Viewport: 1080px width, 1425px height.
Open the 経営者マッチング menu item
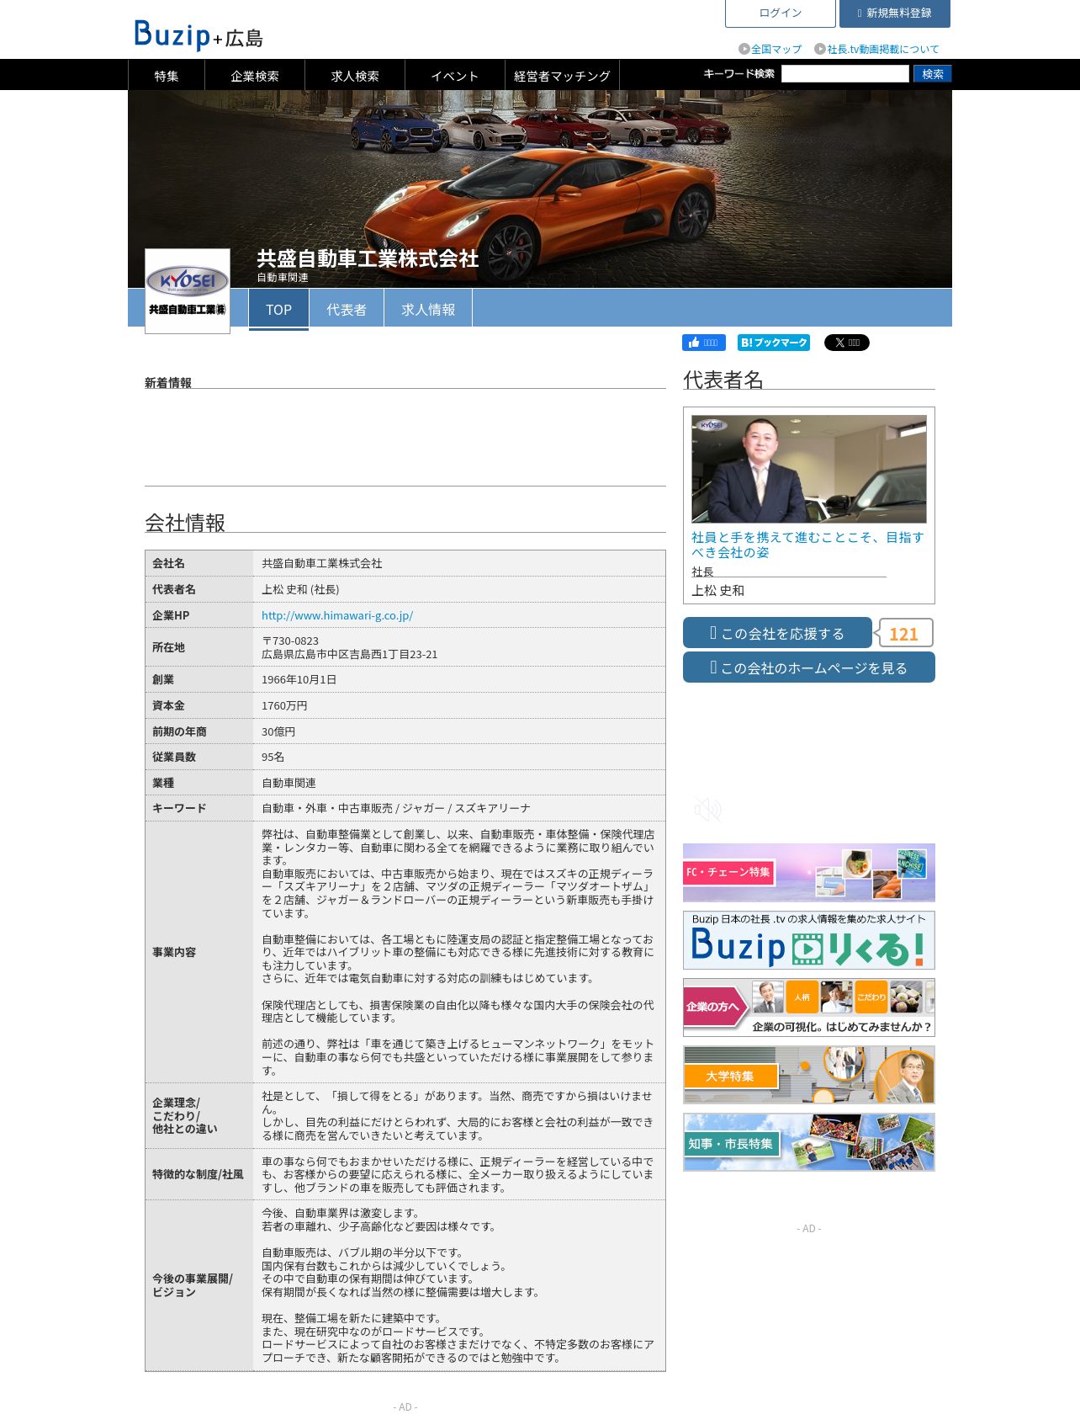(x=562, y=76)
